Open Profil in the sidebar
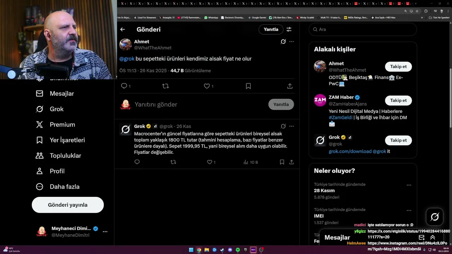This screenshot has width=452, height=254. tap(50, 171)
